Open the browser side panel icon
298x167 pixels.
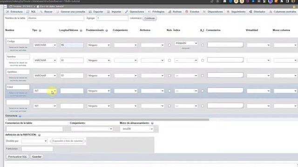(x=287, y=1)
